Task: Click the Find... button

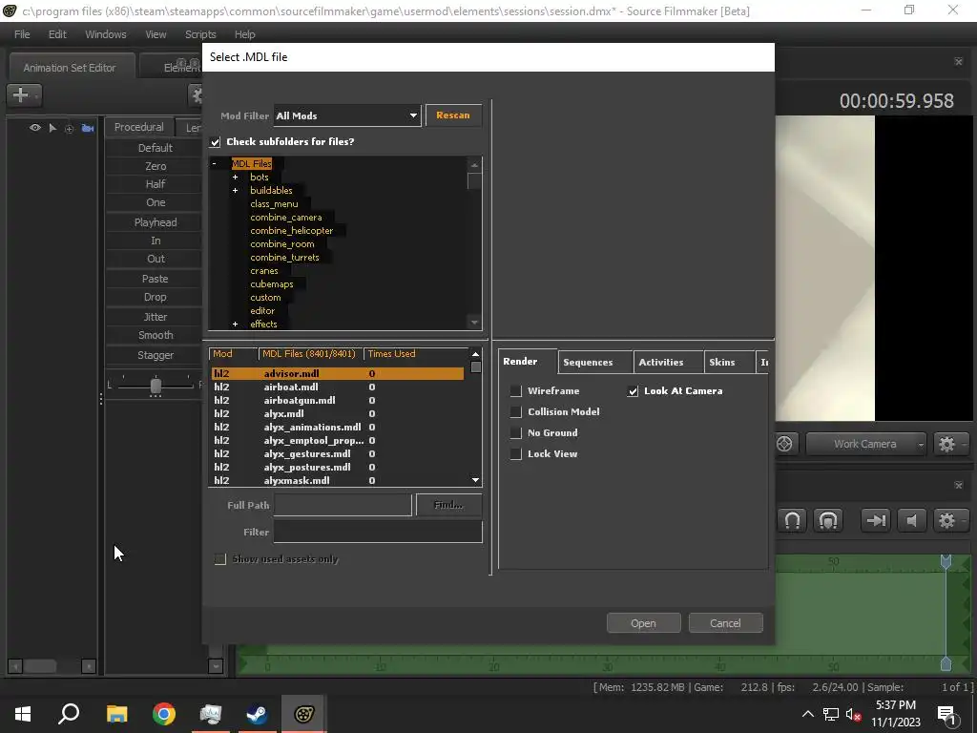Action: coord(448,505)
